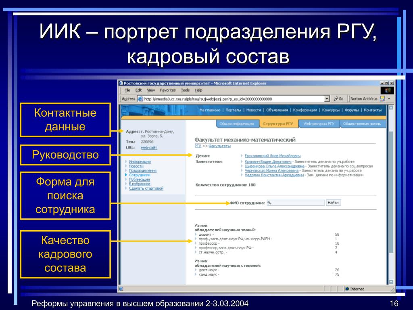The width and height of the screenshot is (413, 310).
Task: Click 'Количество сотрудников: 180' text
Action: click(x=225, y=185)
